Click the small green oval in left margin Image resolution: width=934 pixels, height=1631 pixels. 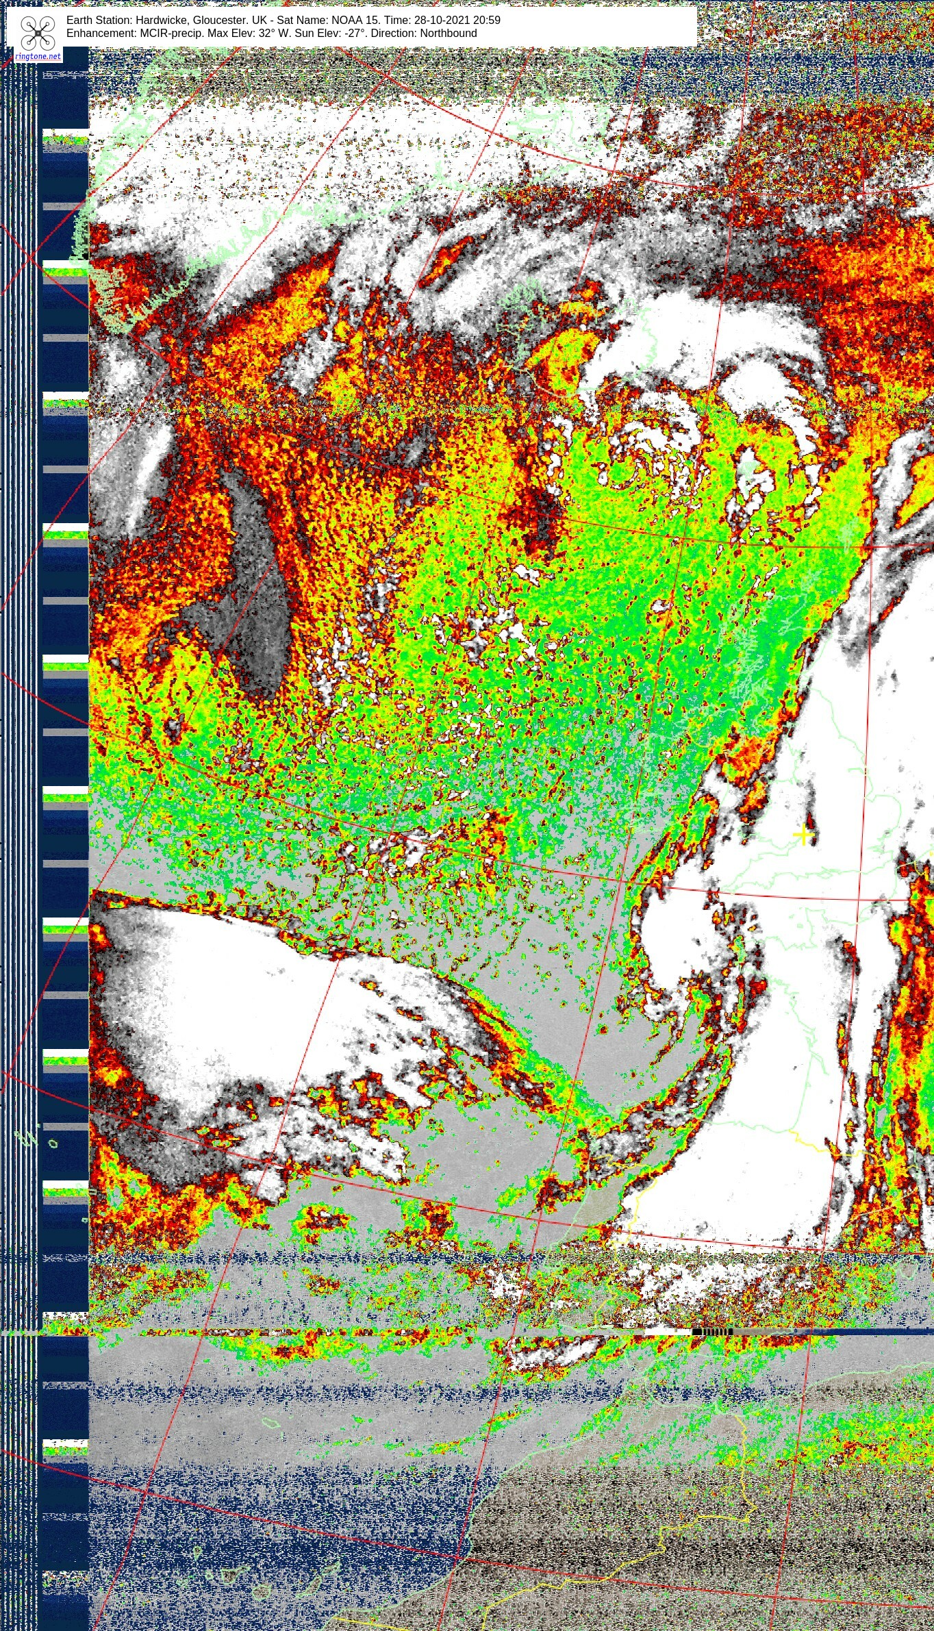[x=53, y=1143]
